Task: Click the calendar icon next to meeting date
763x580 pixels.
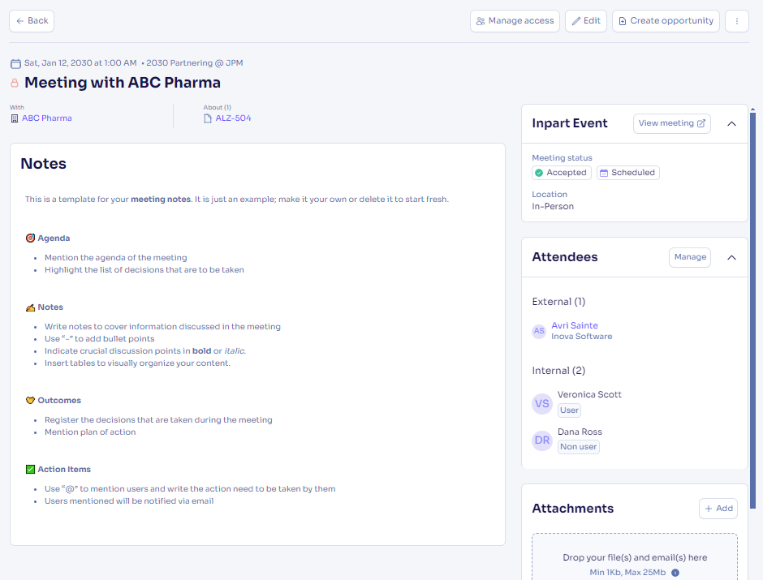Action: [15, 63]
